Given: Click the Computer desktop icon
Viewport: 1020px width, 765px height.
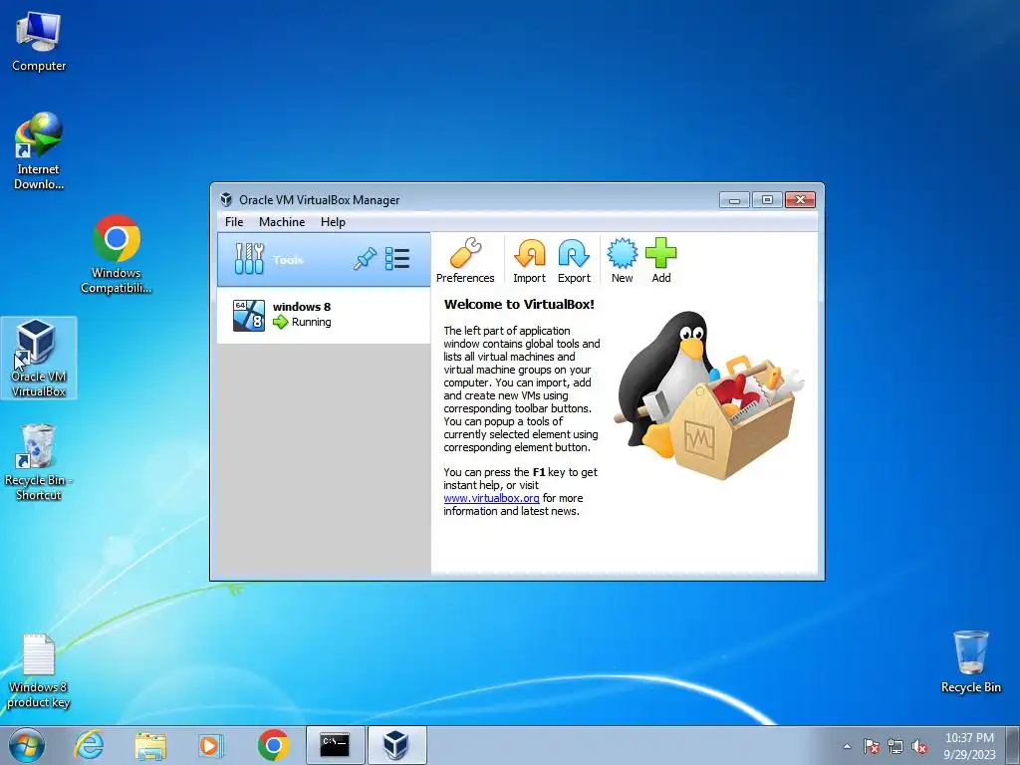Looking at the screenshot, I should 39,41.
